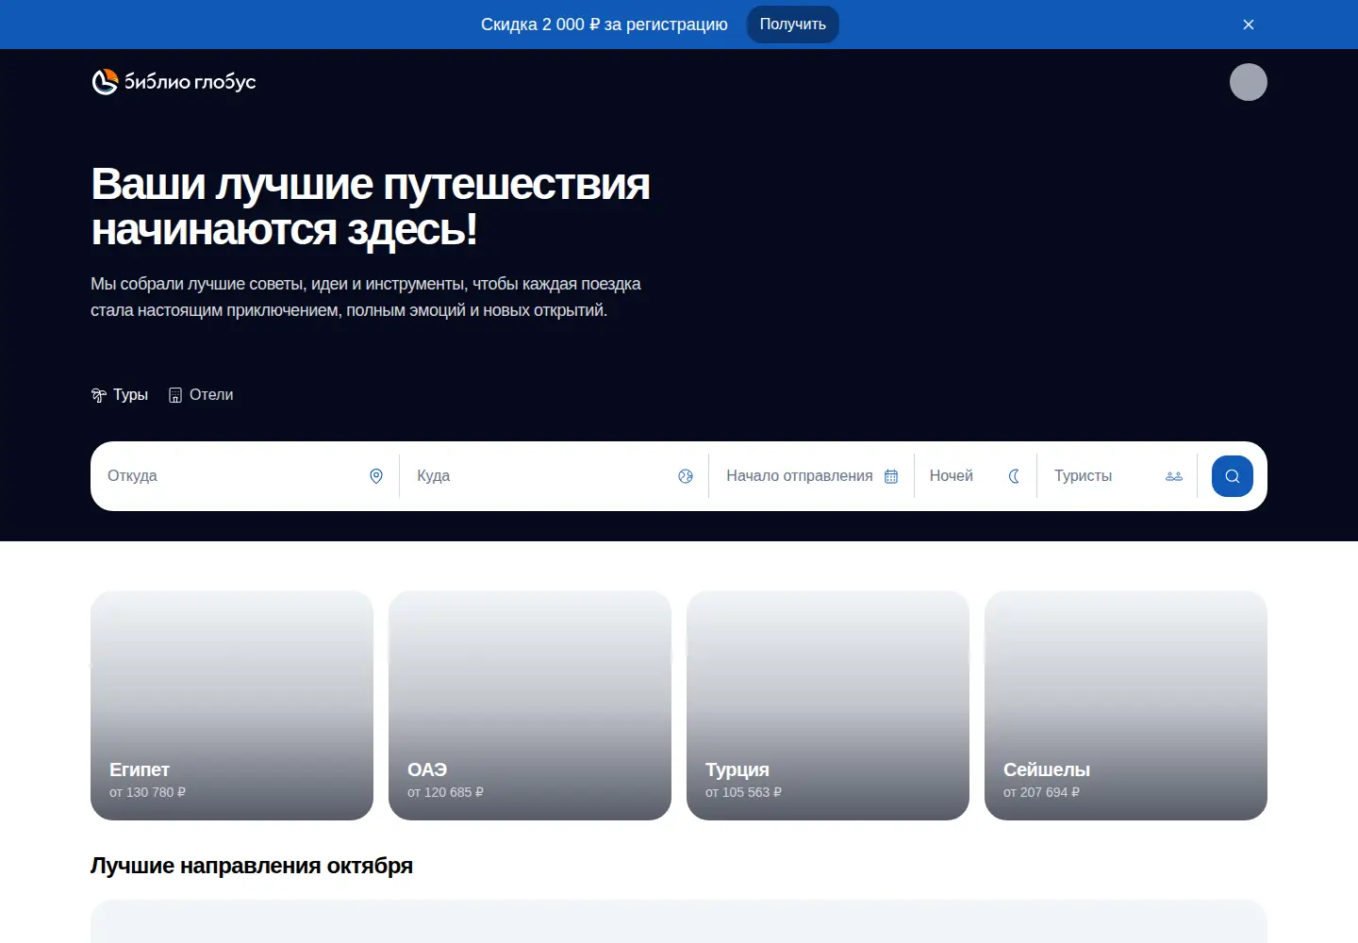The image size is (1358, 943).
Task: Open the Начало отправления date picker
Action: coord(812,476)
